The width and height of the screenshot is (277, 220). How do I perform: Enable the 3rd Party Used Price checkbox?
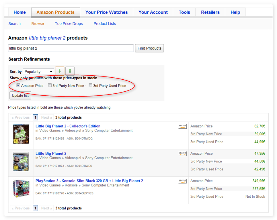[90, 85]
